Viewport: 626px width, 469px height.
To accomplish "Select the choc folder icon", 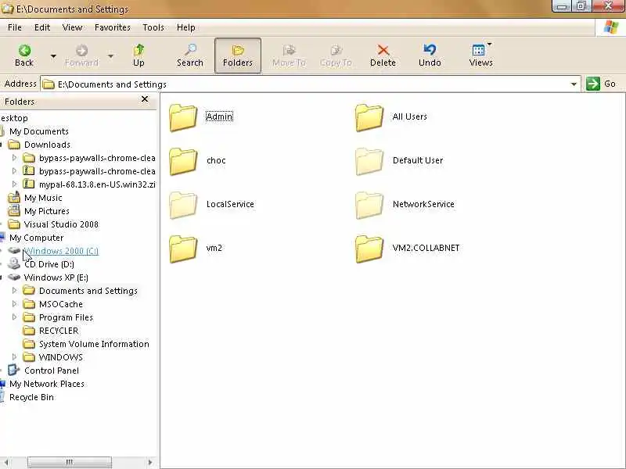I will coord(183,162).
